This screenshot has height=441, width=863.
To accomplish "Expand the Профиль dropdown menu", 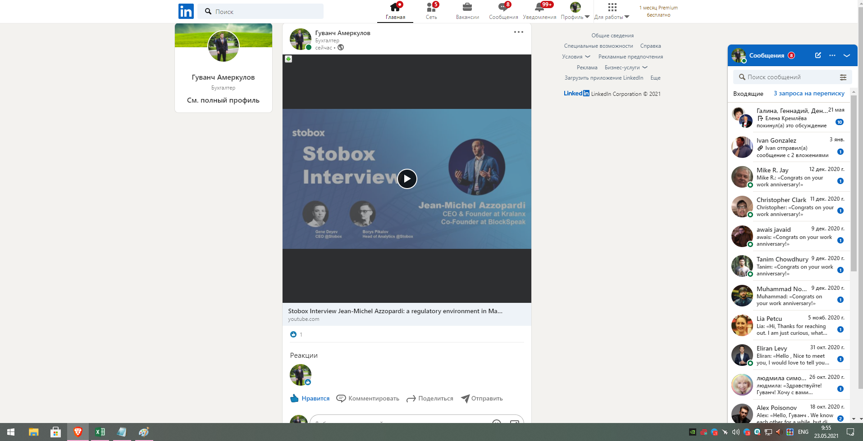I will coord(575,11).
